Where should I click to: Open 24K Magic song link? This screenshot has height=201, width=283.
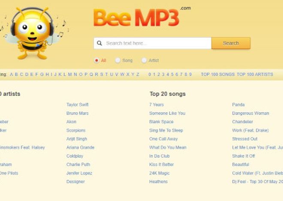click(x=160, y=173)
